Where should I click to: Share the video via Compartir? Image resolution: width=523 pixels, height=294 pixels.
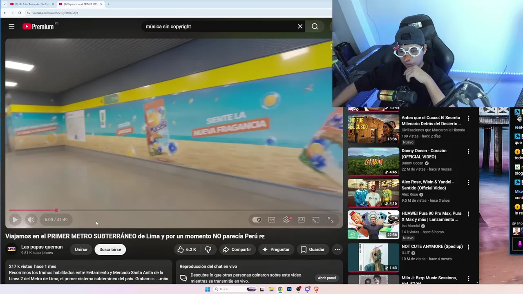pos(237,249)
